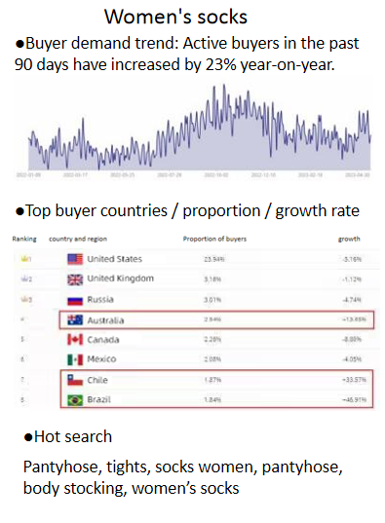Select the growth column header

pyautogui.click(x=349, y=239)
